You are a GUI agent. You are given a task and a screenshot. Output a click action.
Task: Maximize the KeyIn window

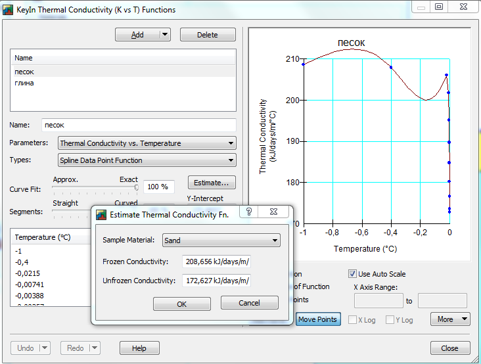point(439,7)
